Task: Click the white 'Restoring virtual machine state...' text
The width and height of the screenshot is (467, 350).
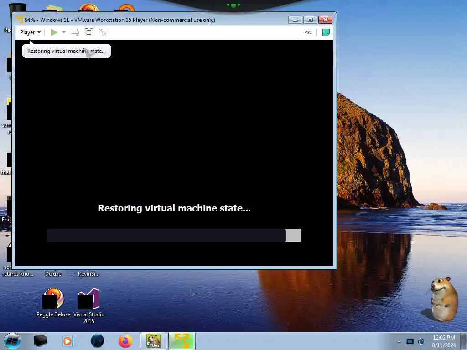Action: tap(174, 208)
